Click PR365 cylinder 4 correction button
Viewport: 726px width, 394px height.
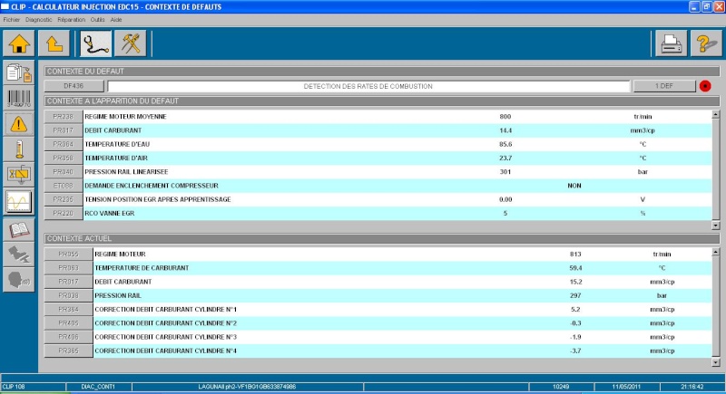(x=69, y=351)
